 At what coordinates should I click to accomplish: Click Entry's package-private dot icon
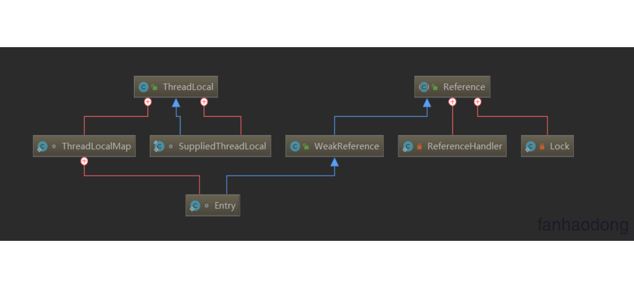pyautogui.click(x=207, y=206)
